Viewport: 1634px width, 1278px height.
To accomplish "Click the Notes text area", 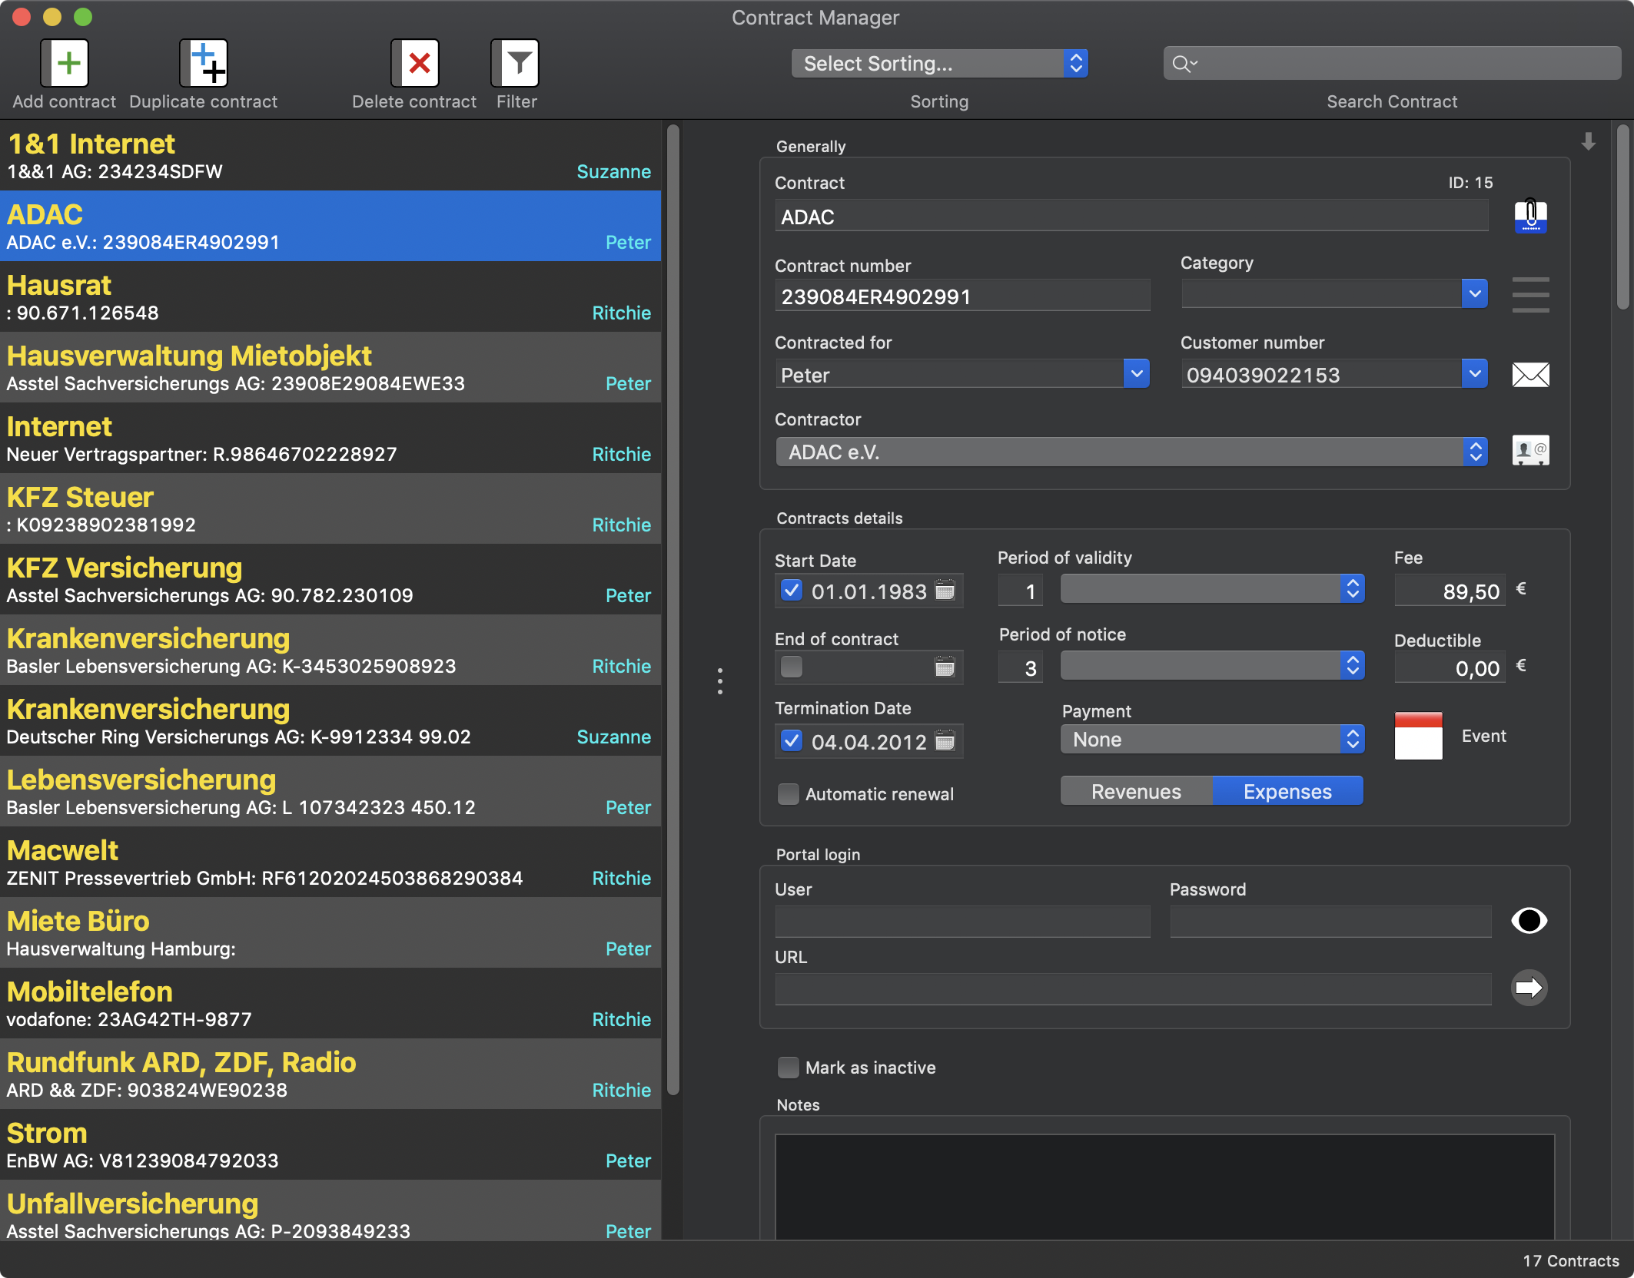I will pos(1164,1187).
